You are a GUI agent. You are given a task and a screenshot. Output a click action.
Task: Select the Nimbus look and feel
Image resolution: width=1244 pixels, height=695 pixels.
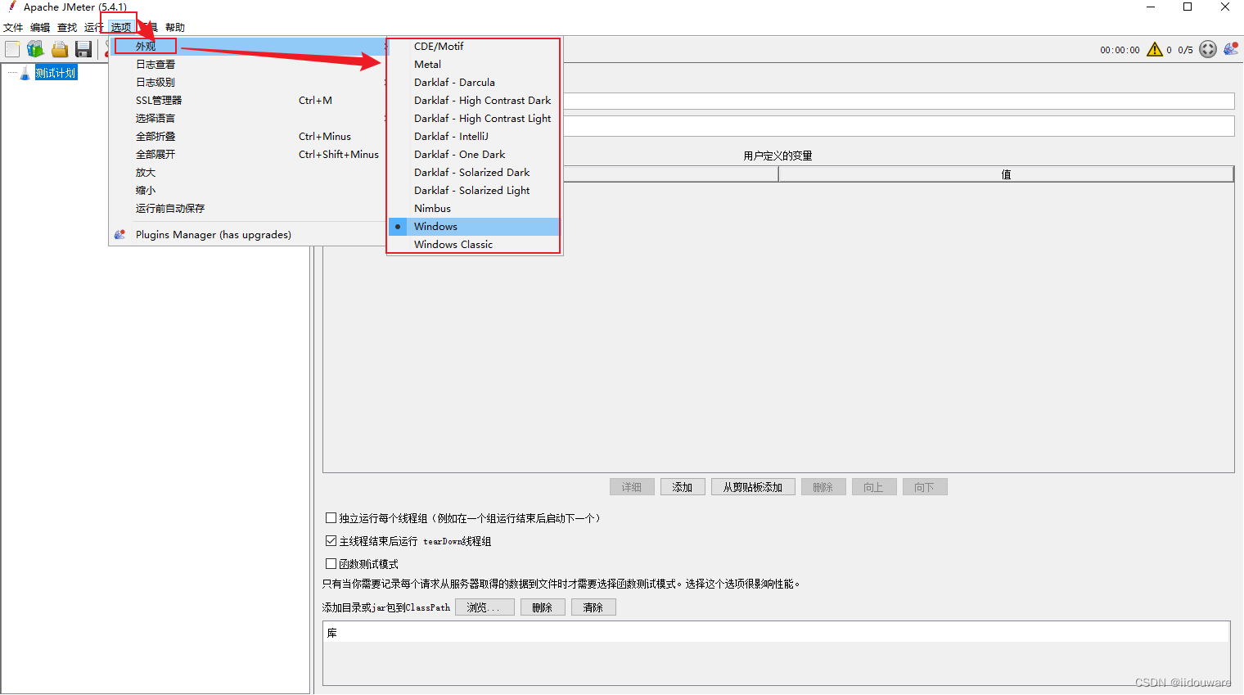tap(474, 208)
